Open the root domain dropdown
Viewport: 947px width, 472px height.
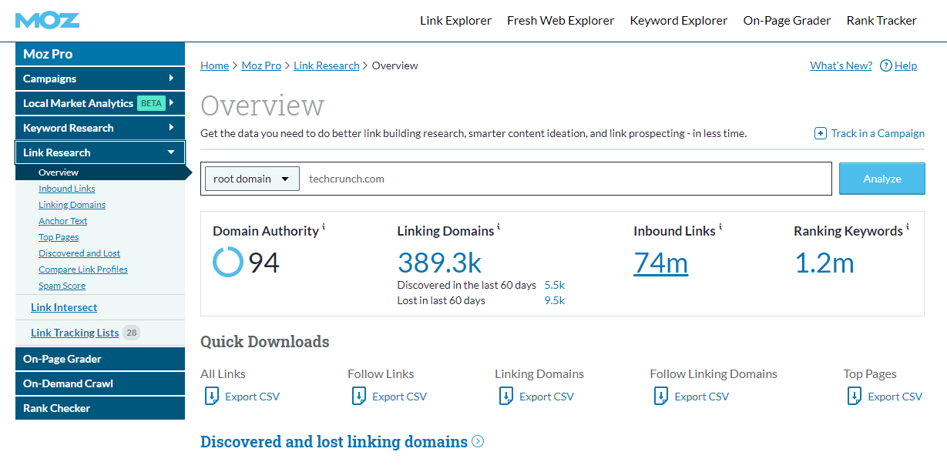[251, 179]
